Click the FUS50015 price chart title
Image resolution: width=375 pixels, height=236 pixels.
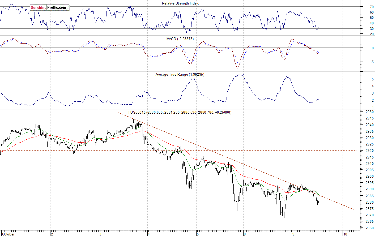pyautogui.click(x=180, y=112)
